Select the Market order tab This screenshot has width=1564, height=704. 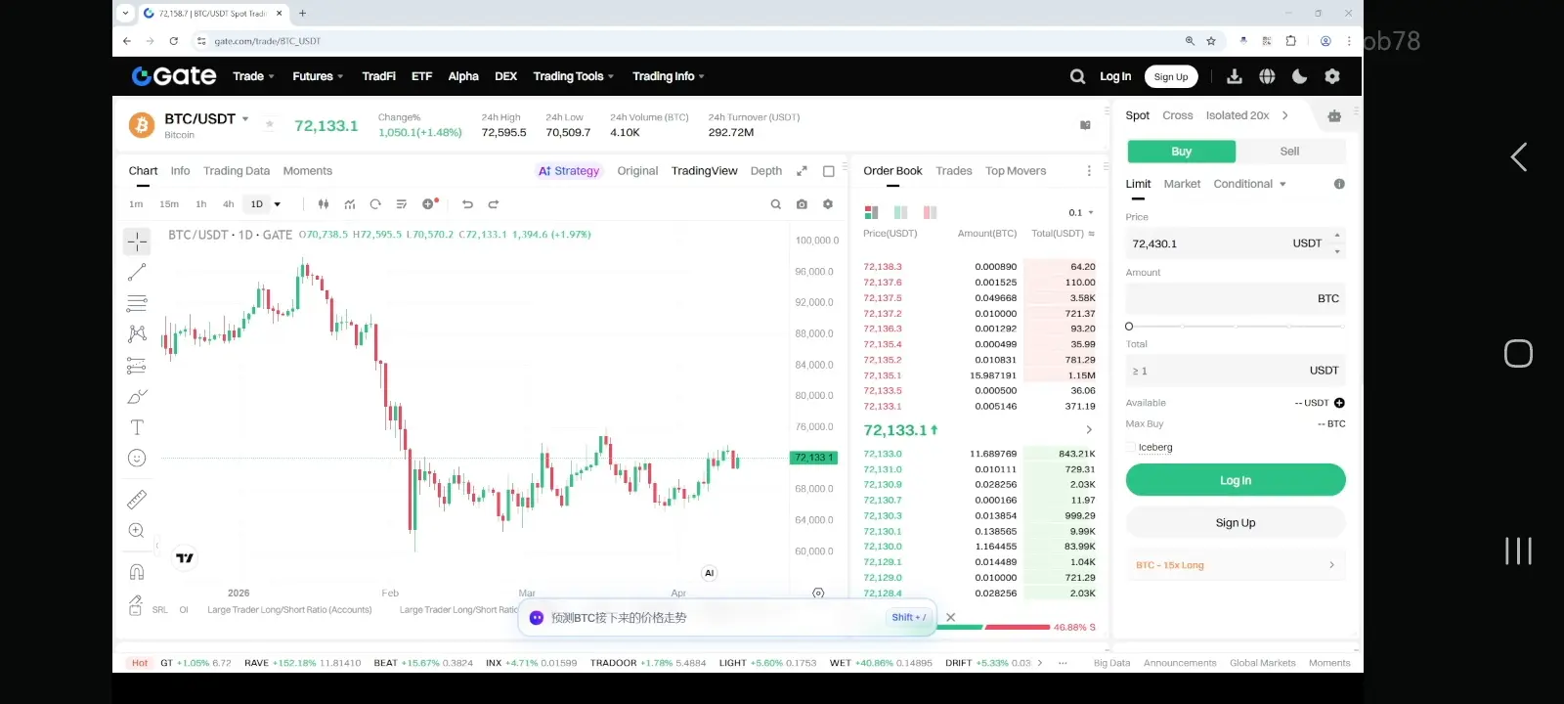(x=1182, y=184)
